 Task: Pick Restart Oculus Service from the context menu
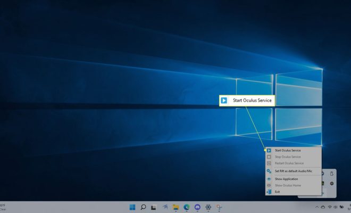click(x=293, y=163)
